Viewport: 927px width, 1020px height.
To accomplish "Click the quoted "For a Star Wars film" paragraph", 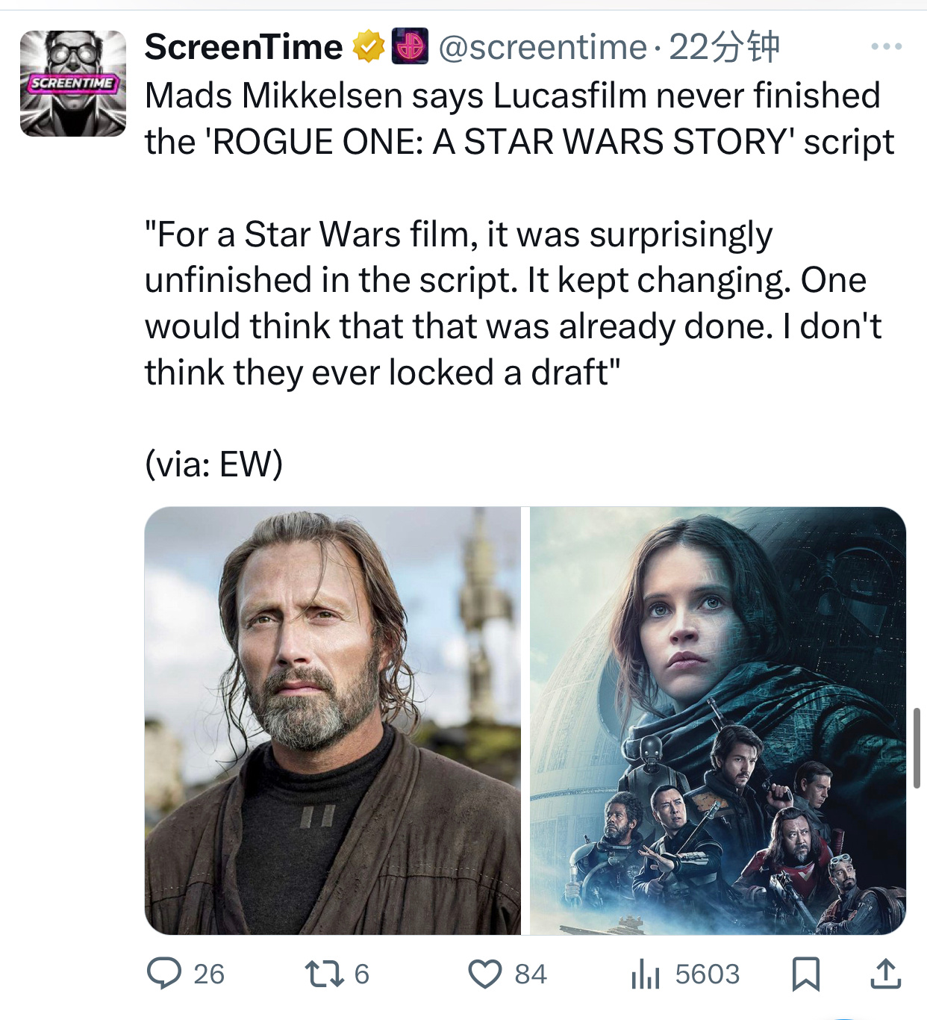I will click(512, 303).
